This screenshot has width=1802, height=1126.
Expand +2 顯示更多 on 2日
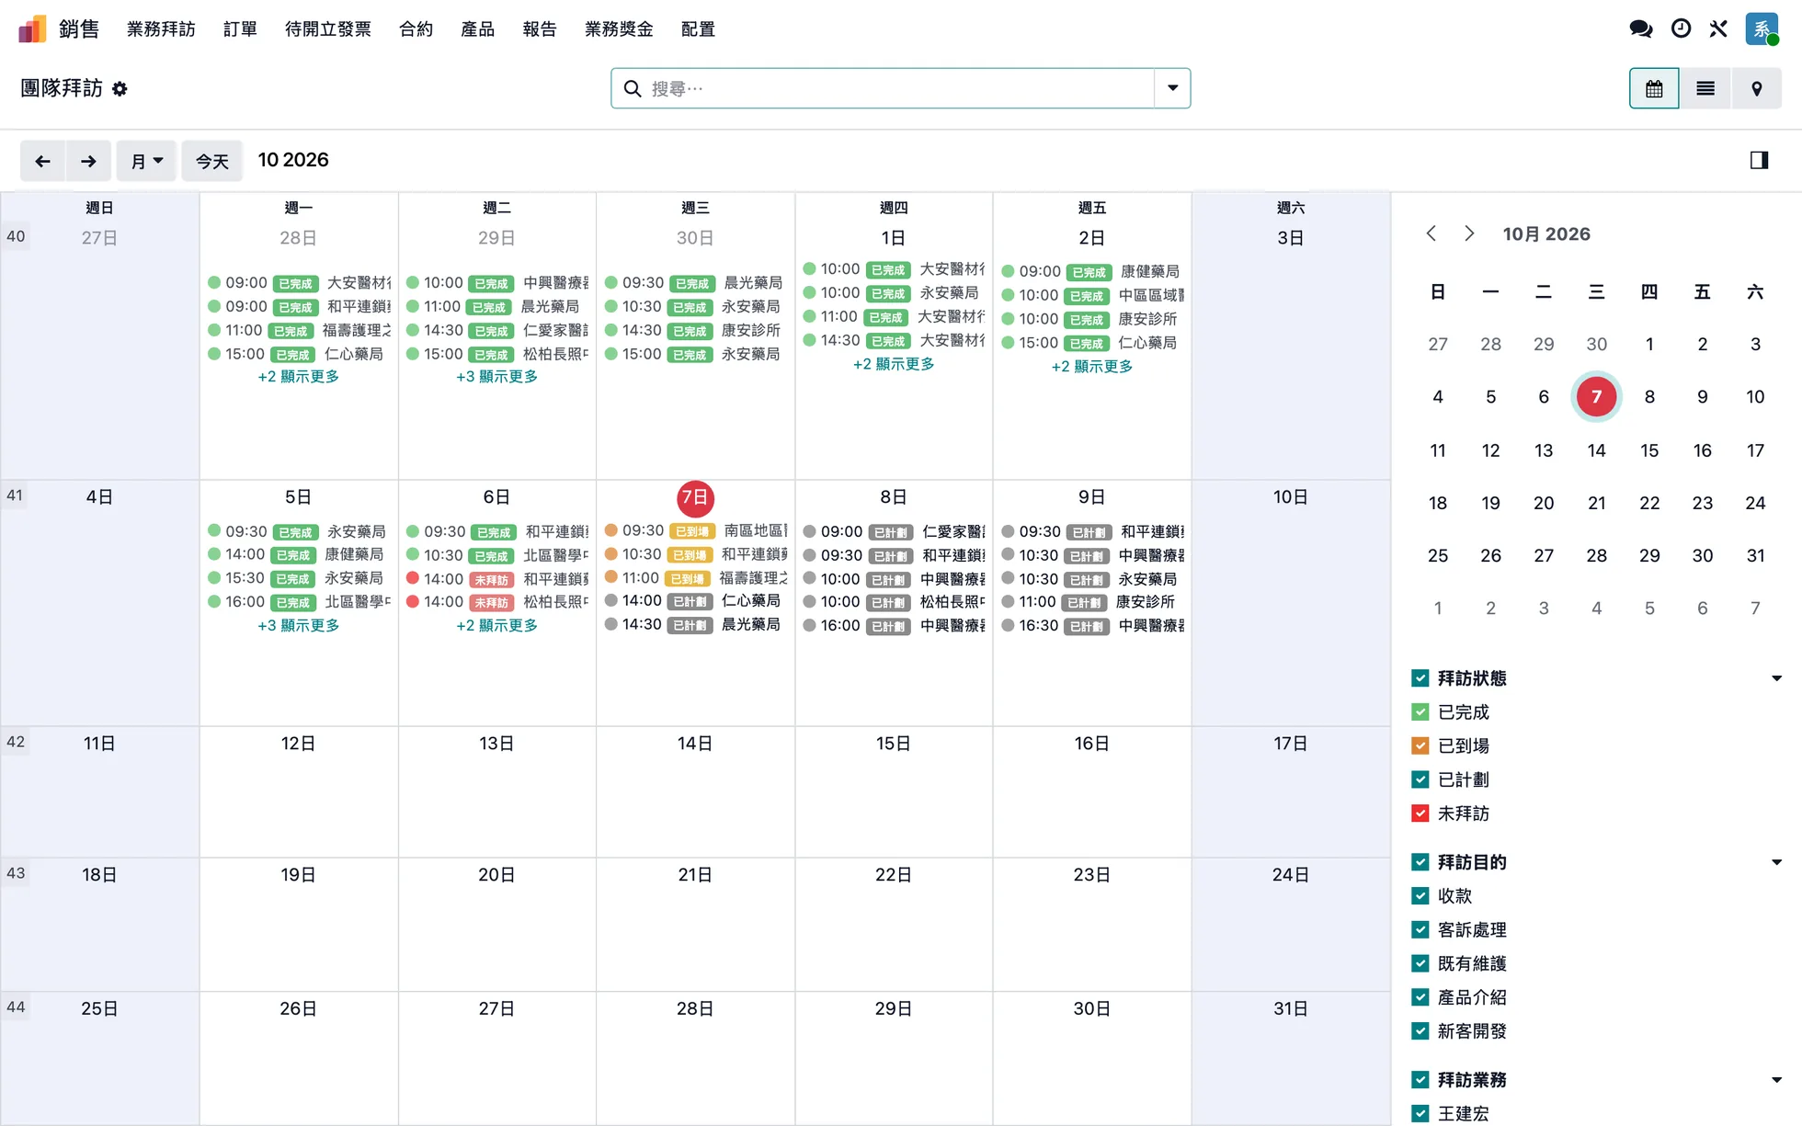click(x=1091, y=367)
